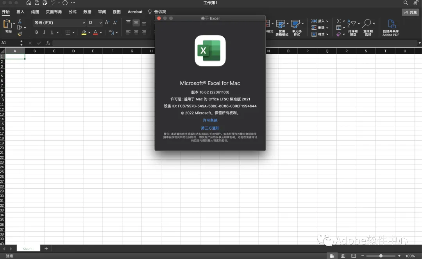Click the Home icon in title bar
422x259 pixels.
[x=29, y=3]
